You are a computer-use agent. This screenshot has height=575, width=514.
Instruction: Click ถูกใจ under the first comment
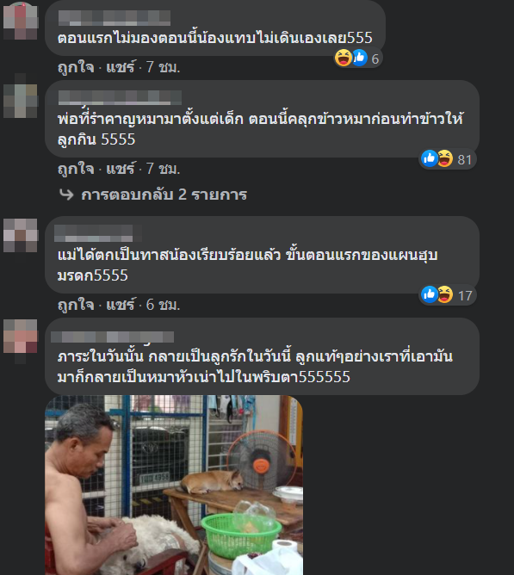coord(76,67)
